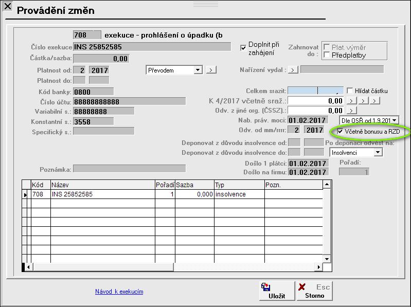Screen dimensions: 411x307
Task: Click the Kód column header
Action: click(x=41, y=185)
